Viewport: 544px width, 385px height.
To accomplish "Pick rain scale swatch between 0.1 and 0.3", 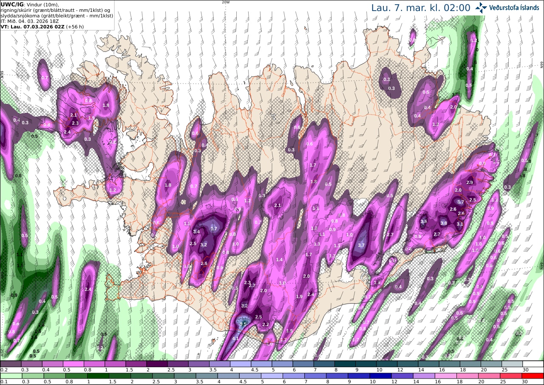I will click(11, 376).
